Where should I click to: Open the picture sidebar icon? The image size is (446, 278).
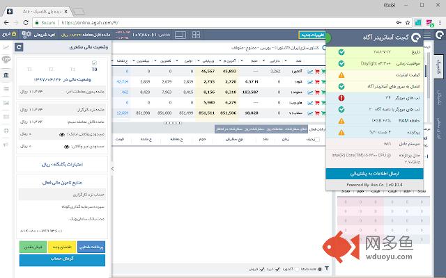(x=6, y=103)
